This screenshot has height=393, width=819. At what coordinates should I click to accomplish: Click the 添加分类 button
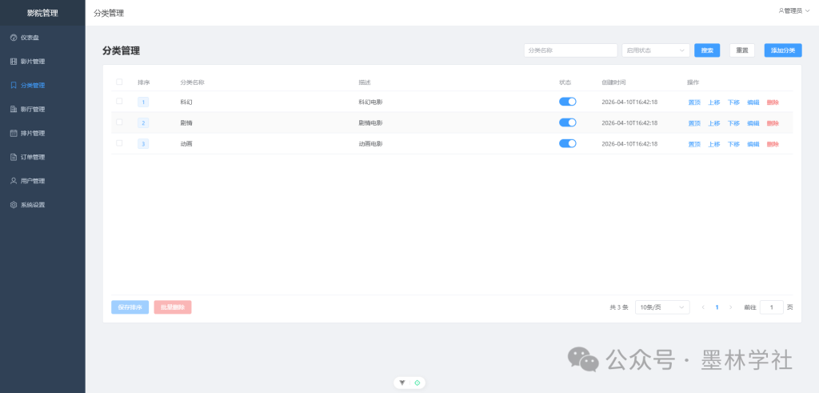coord(782,50)
